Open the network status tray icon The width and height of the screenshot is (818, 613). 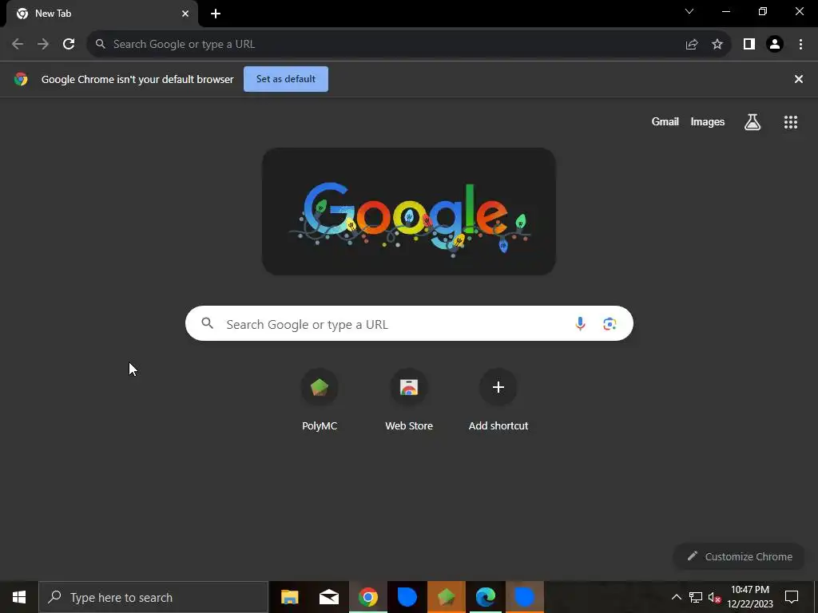point(696,597)
